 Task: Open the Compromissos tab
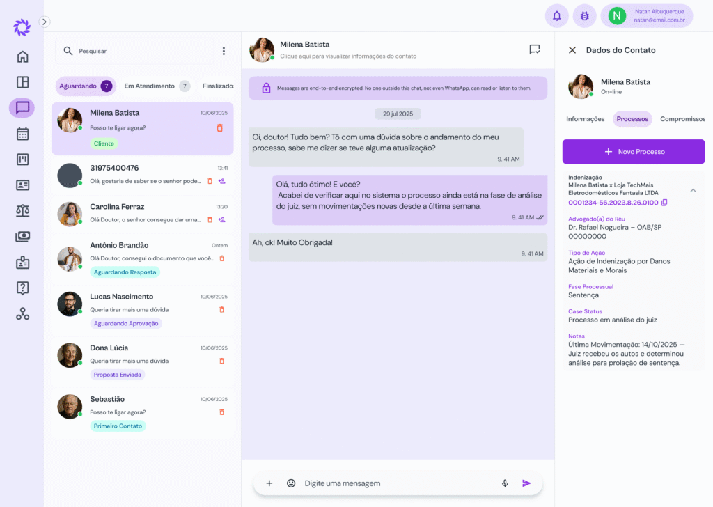682,119
